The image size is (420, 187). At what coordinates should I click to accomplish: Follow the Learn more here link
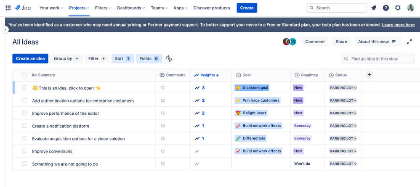coord(398,25)
